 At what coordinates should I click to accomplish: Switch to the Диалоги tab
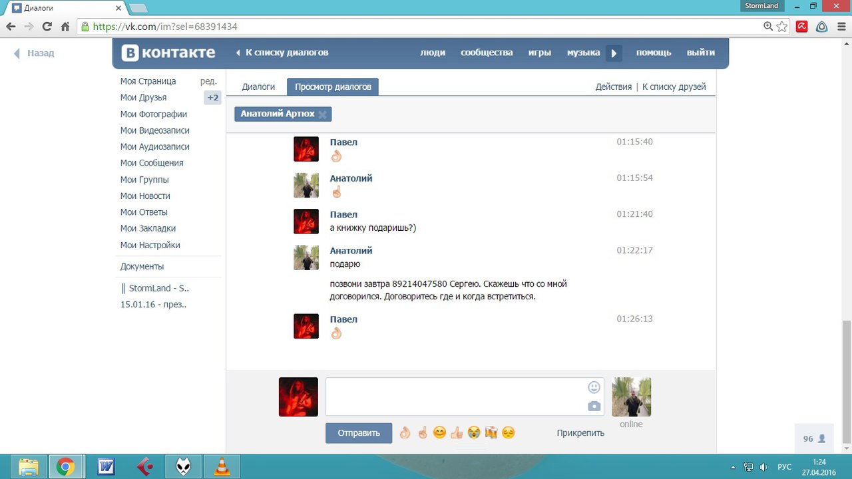click(258, 86)
